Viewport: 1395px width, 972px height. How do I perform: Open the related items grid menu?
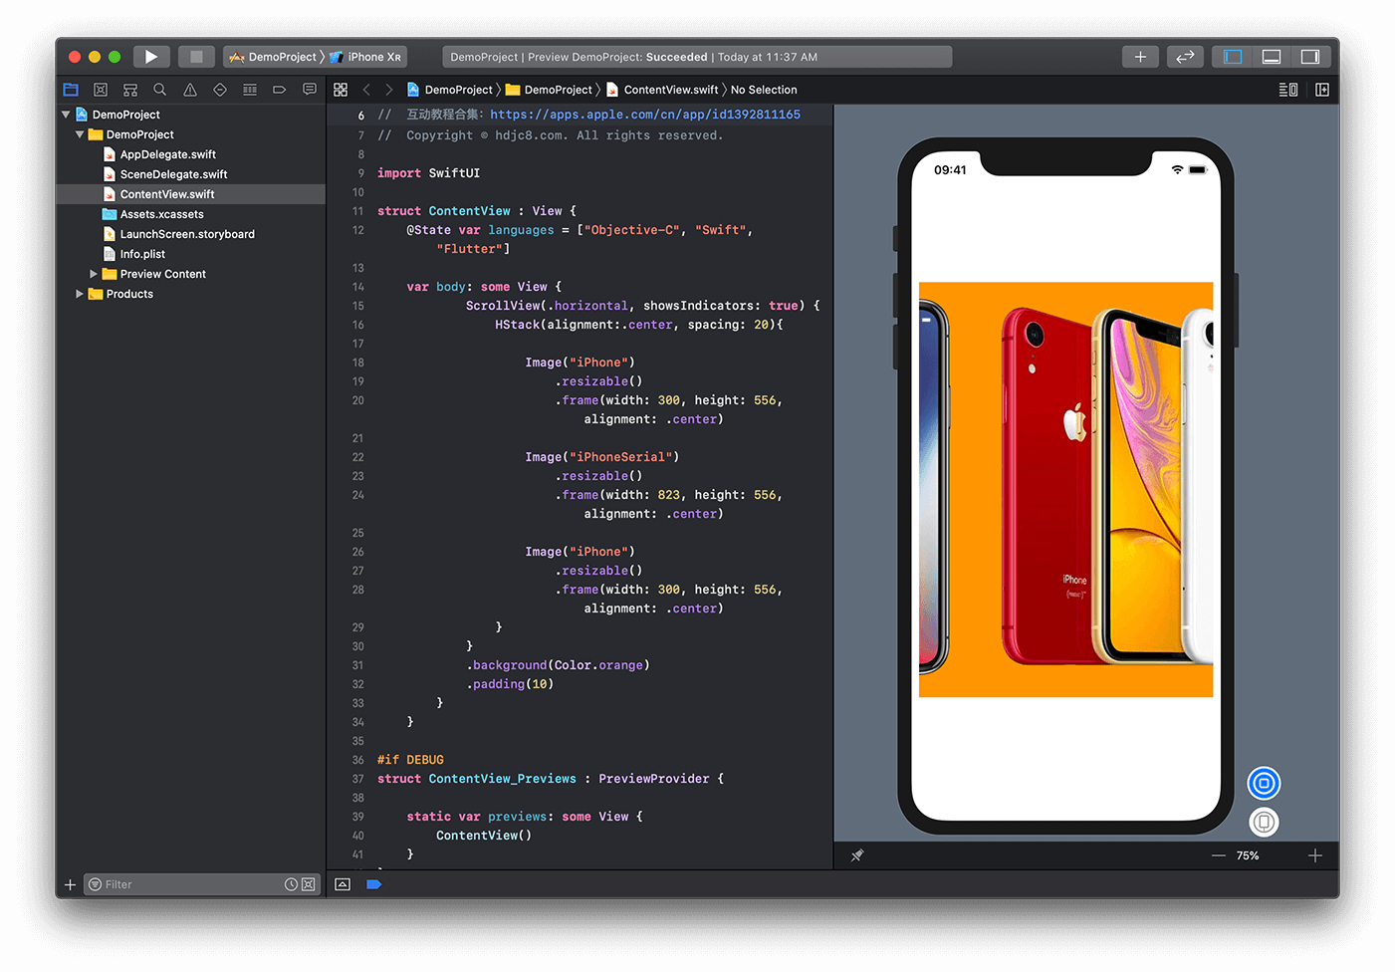tap(341, 90)
